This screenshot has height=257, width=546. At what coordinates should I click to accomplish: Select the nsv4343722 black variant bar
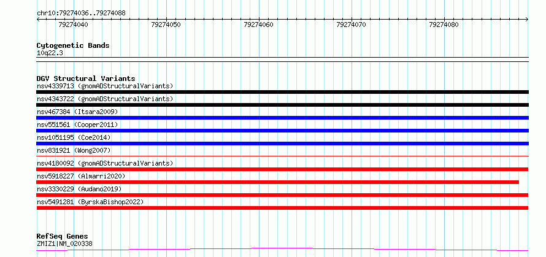[x=282, y=105]
